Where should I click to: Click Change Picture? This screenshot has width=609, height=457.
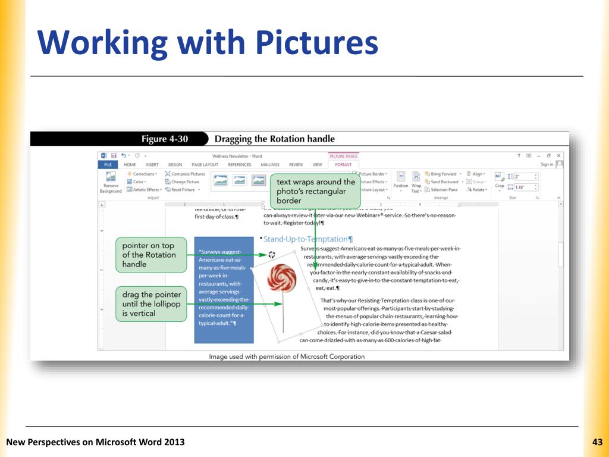[182, 182]
